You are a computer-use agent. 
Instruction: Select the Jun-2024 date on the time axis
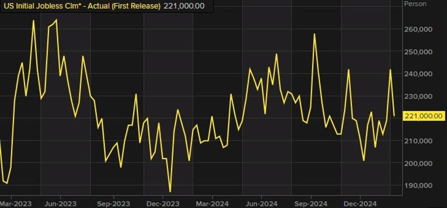point(261,203)
